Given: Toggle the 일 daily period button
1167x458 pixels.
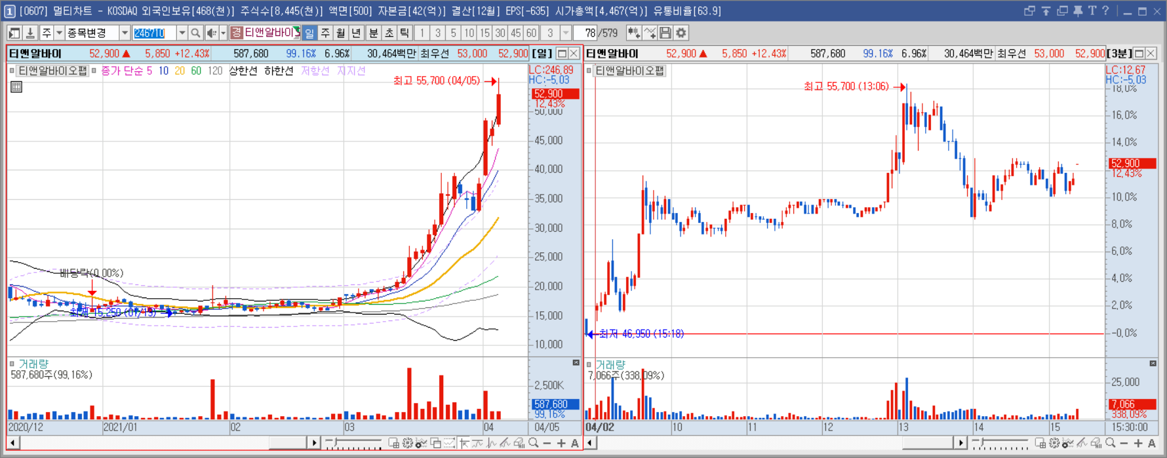Looking at the screenshot, I should [x=309, y=33].
